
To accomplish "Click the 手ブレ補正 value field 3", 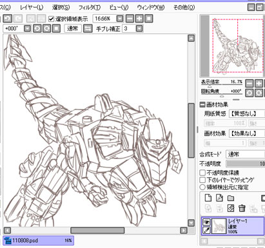I will coord(129,28).
